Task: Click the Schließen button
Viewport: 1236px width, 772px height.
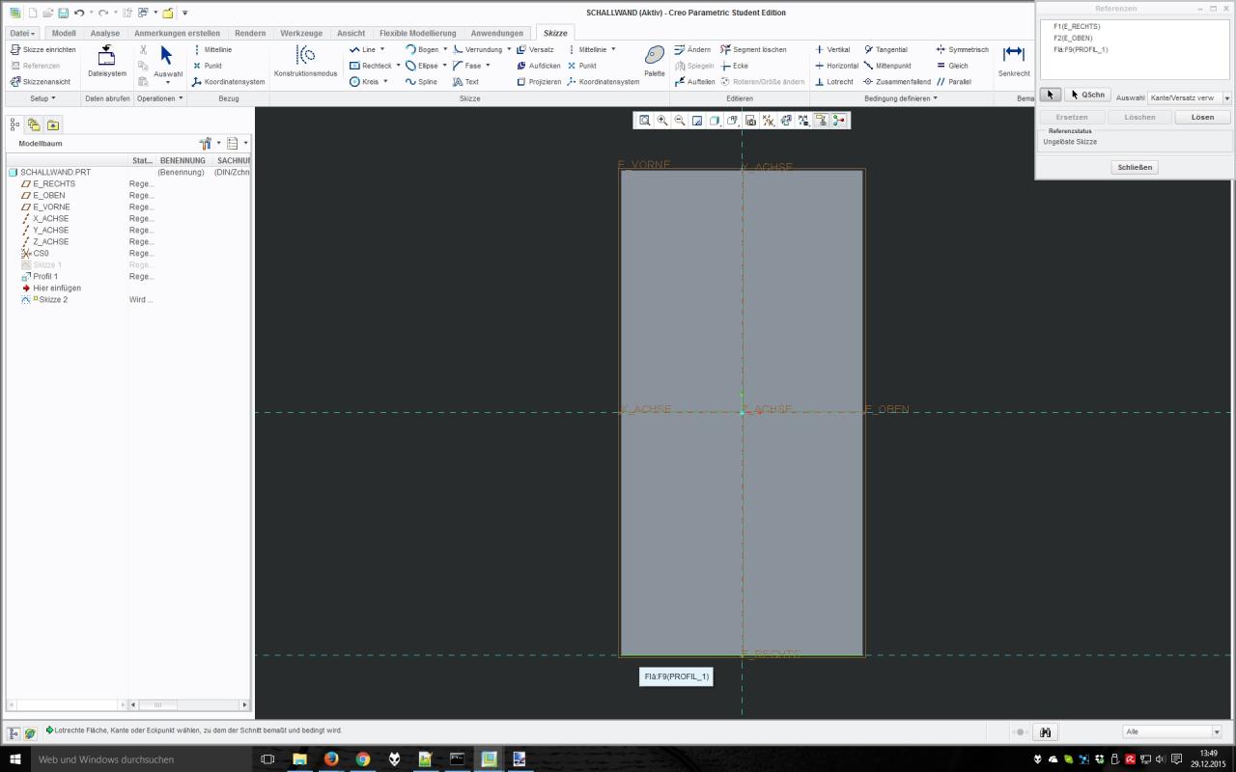Action: (x=1135, y=167)
